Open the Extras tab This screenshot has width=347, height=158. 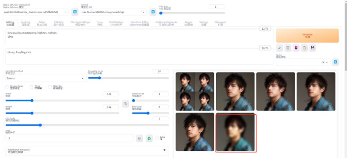pos(42,23)
